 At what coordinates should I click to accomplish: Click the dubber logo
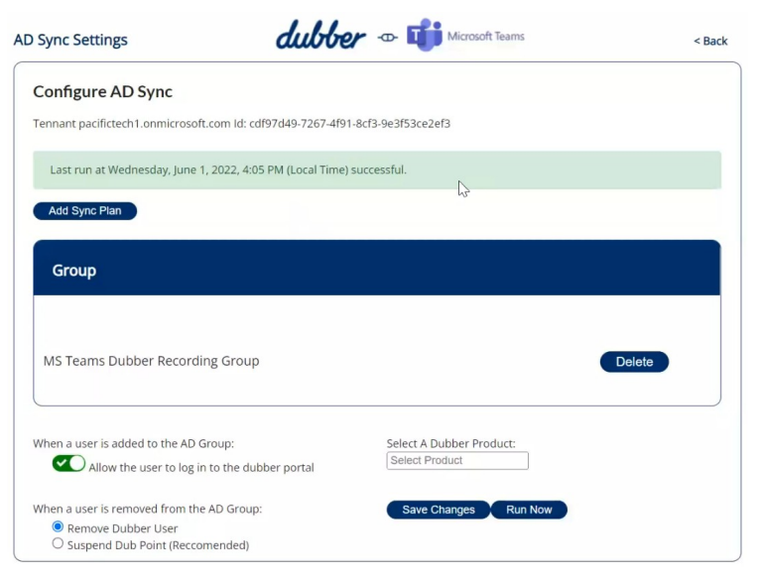(x=320, y=35)
